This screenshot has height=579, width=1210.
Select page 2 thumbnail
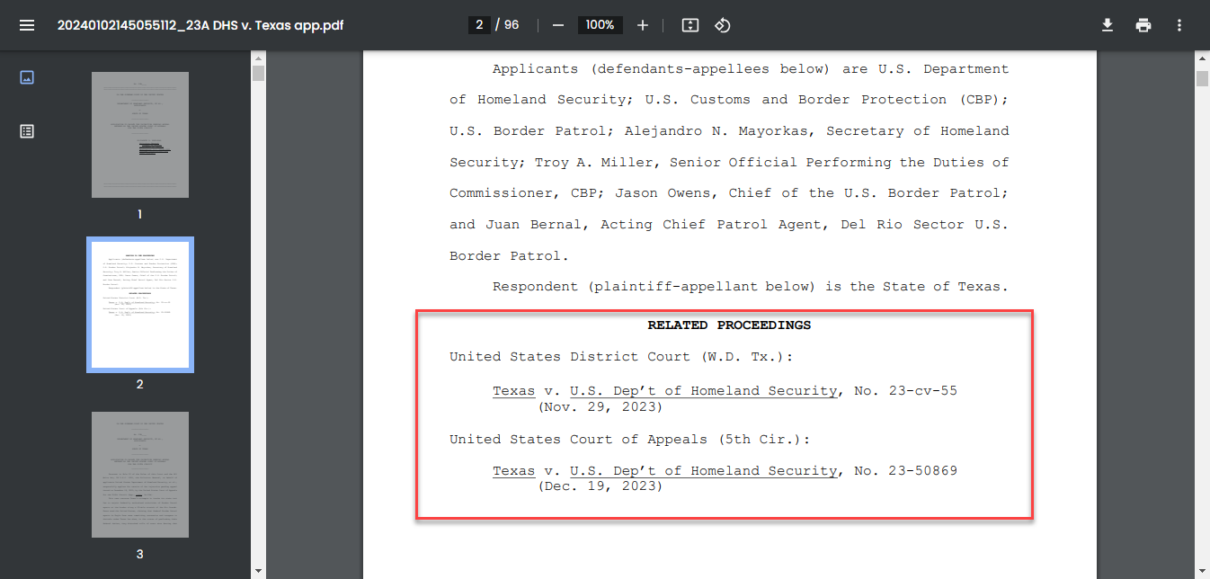click(140, 305)
